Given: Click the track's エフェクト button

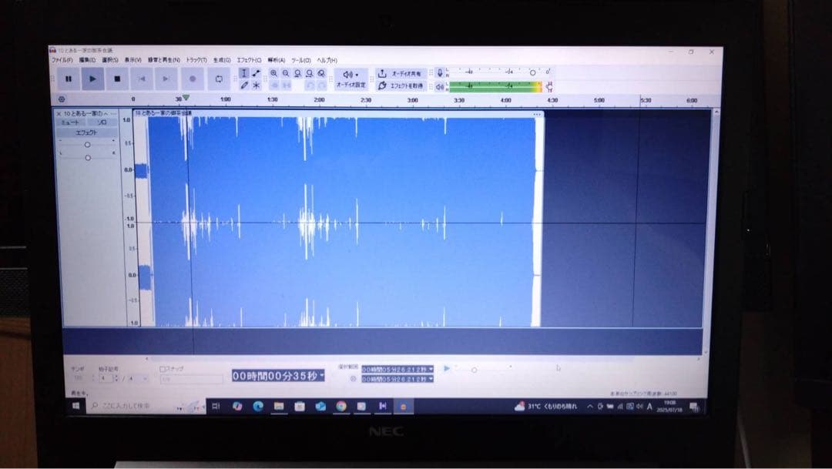Looking at the screenshot, I should point(86,132).
